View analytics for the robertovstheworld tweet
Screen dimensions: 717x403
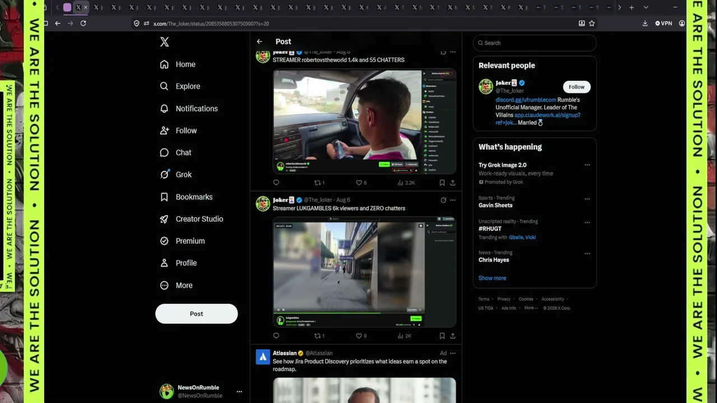pos(406,182)
